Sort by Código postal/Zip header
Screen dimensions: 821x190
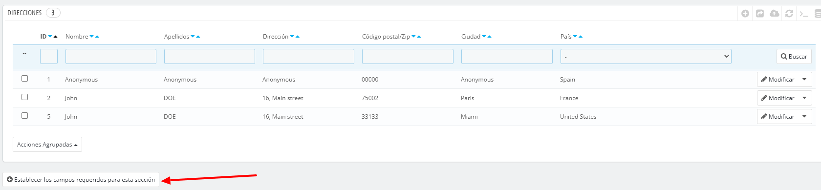(386, 37)
